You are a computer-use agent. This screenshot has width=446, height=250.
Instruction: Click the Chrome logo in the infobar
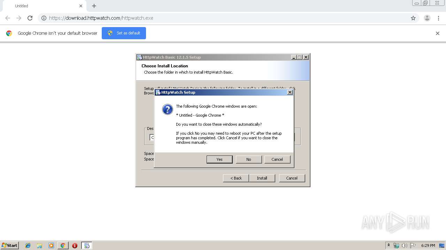tap(9, 33)
